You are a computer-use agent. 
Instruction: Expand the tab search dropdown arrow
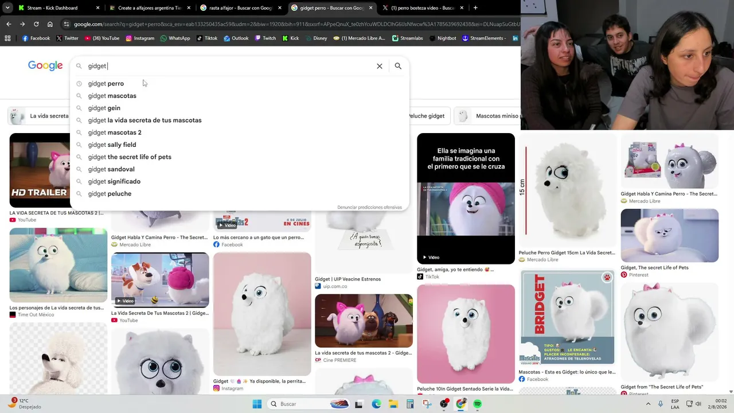pyautogui.click(x=7, y=8)
